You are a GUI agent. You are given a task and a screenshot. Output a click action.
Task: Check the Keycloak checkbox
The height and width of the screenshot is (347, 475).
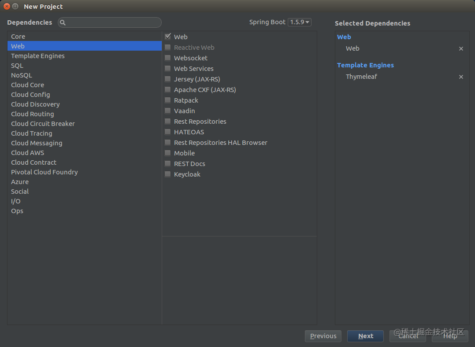point(167,174)
